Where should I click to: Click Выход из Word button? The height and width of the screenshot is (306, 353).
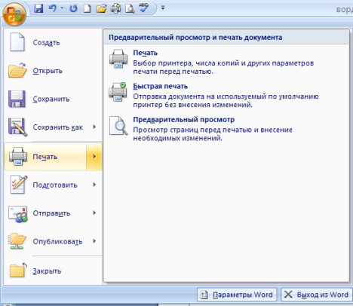tap(317, 295)
